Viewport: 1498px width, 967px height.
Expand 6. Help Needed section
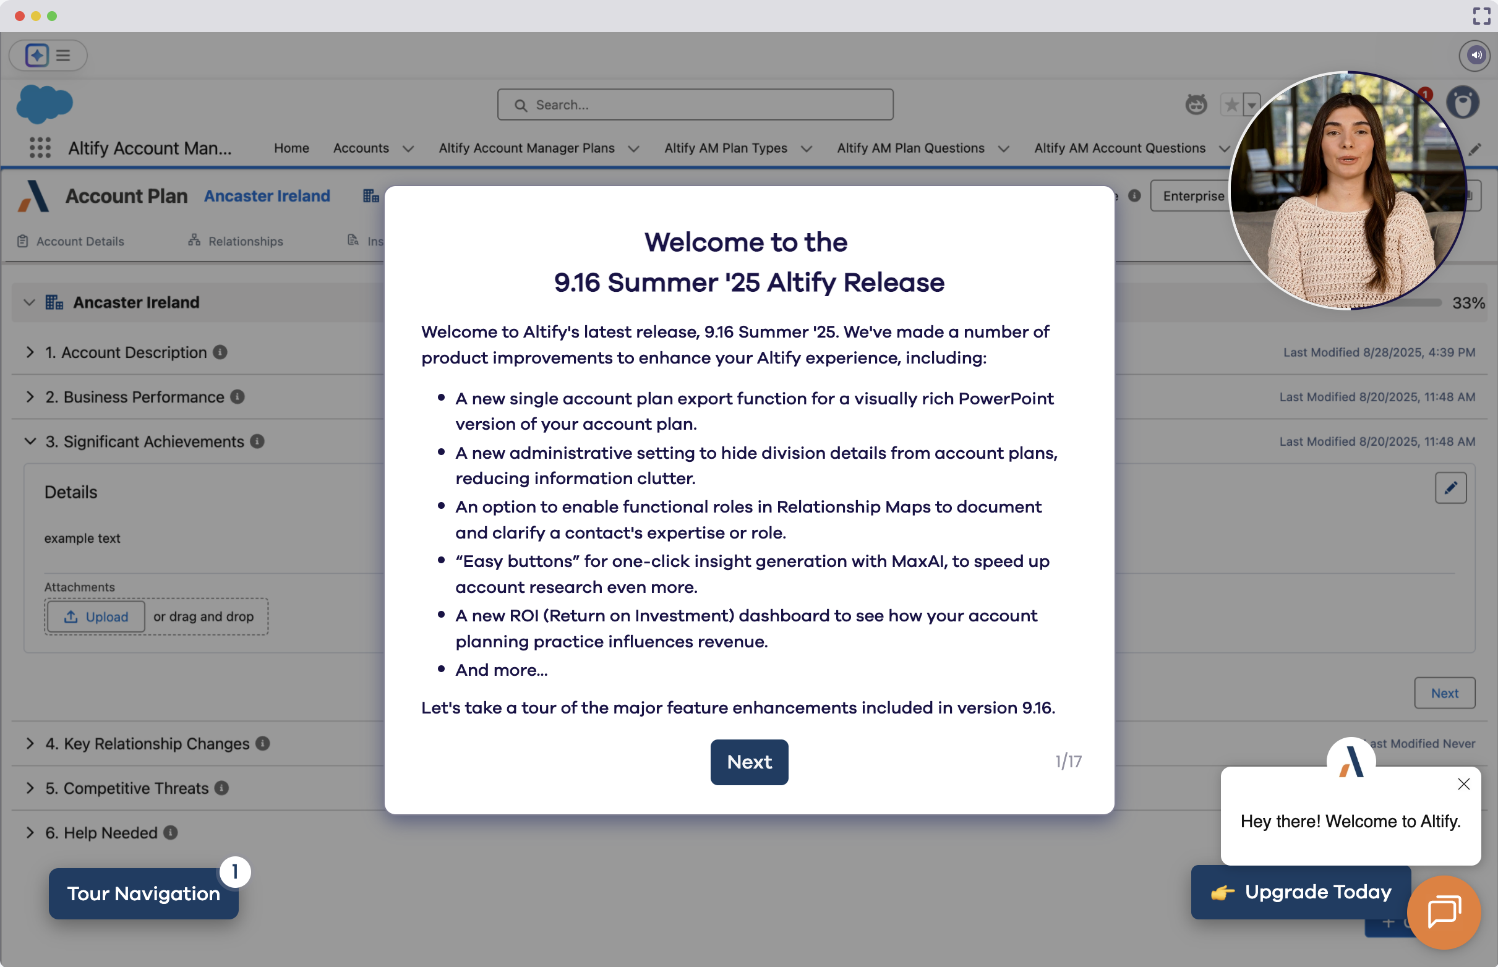(30, 833)
